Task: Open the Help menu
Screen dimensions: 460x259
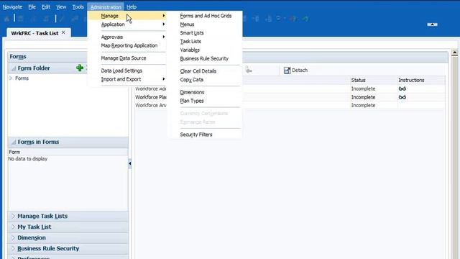Action: pos(132,6)
